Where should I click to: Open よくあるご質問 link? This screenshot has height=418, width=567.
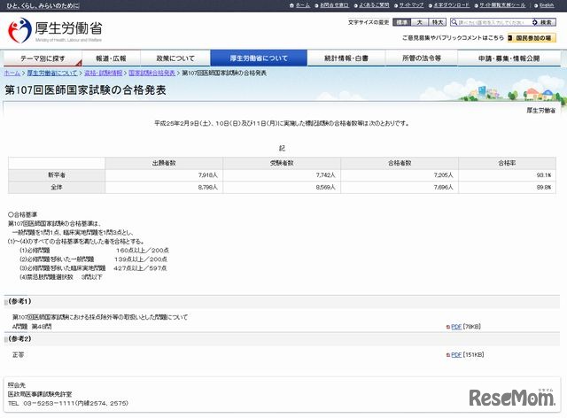[374, 5]
